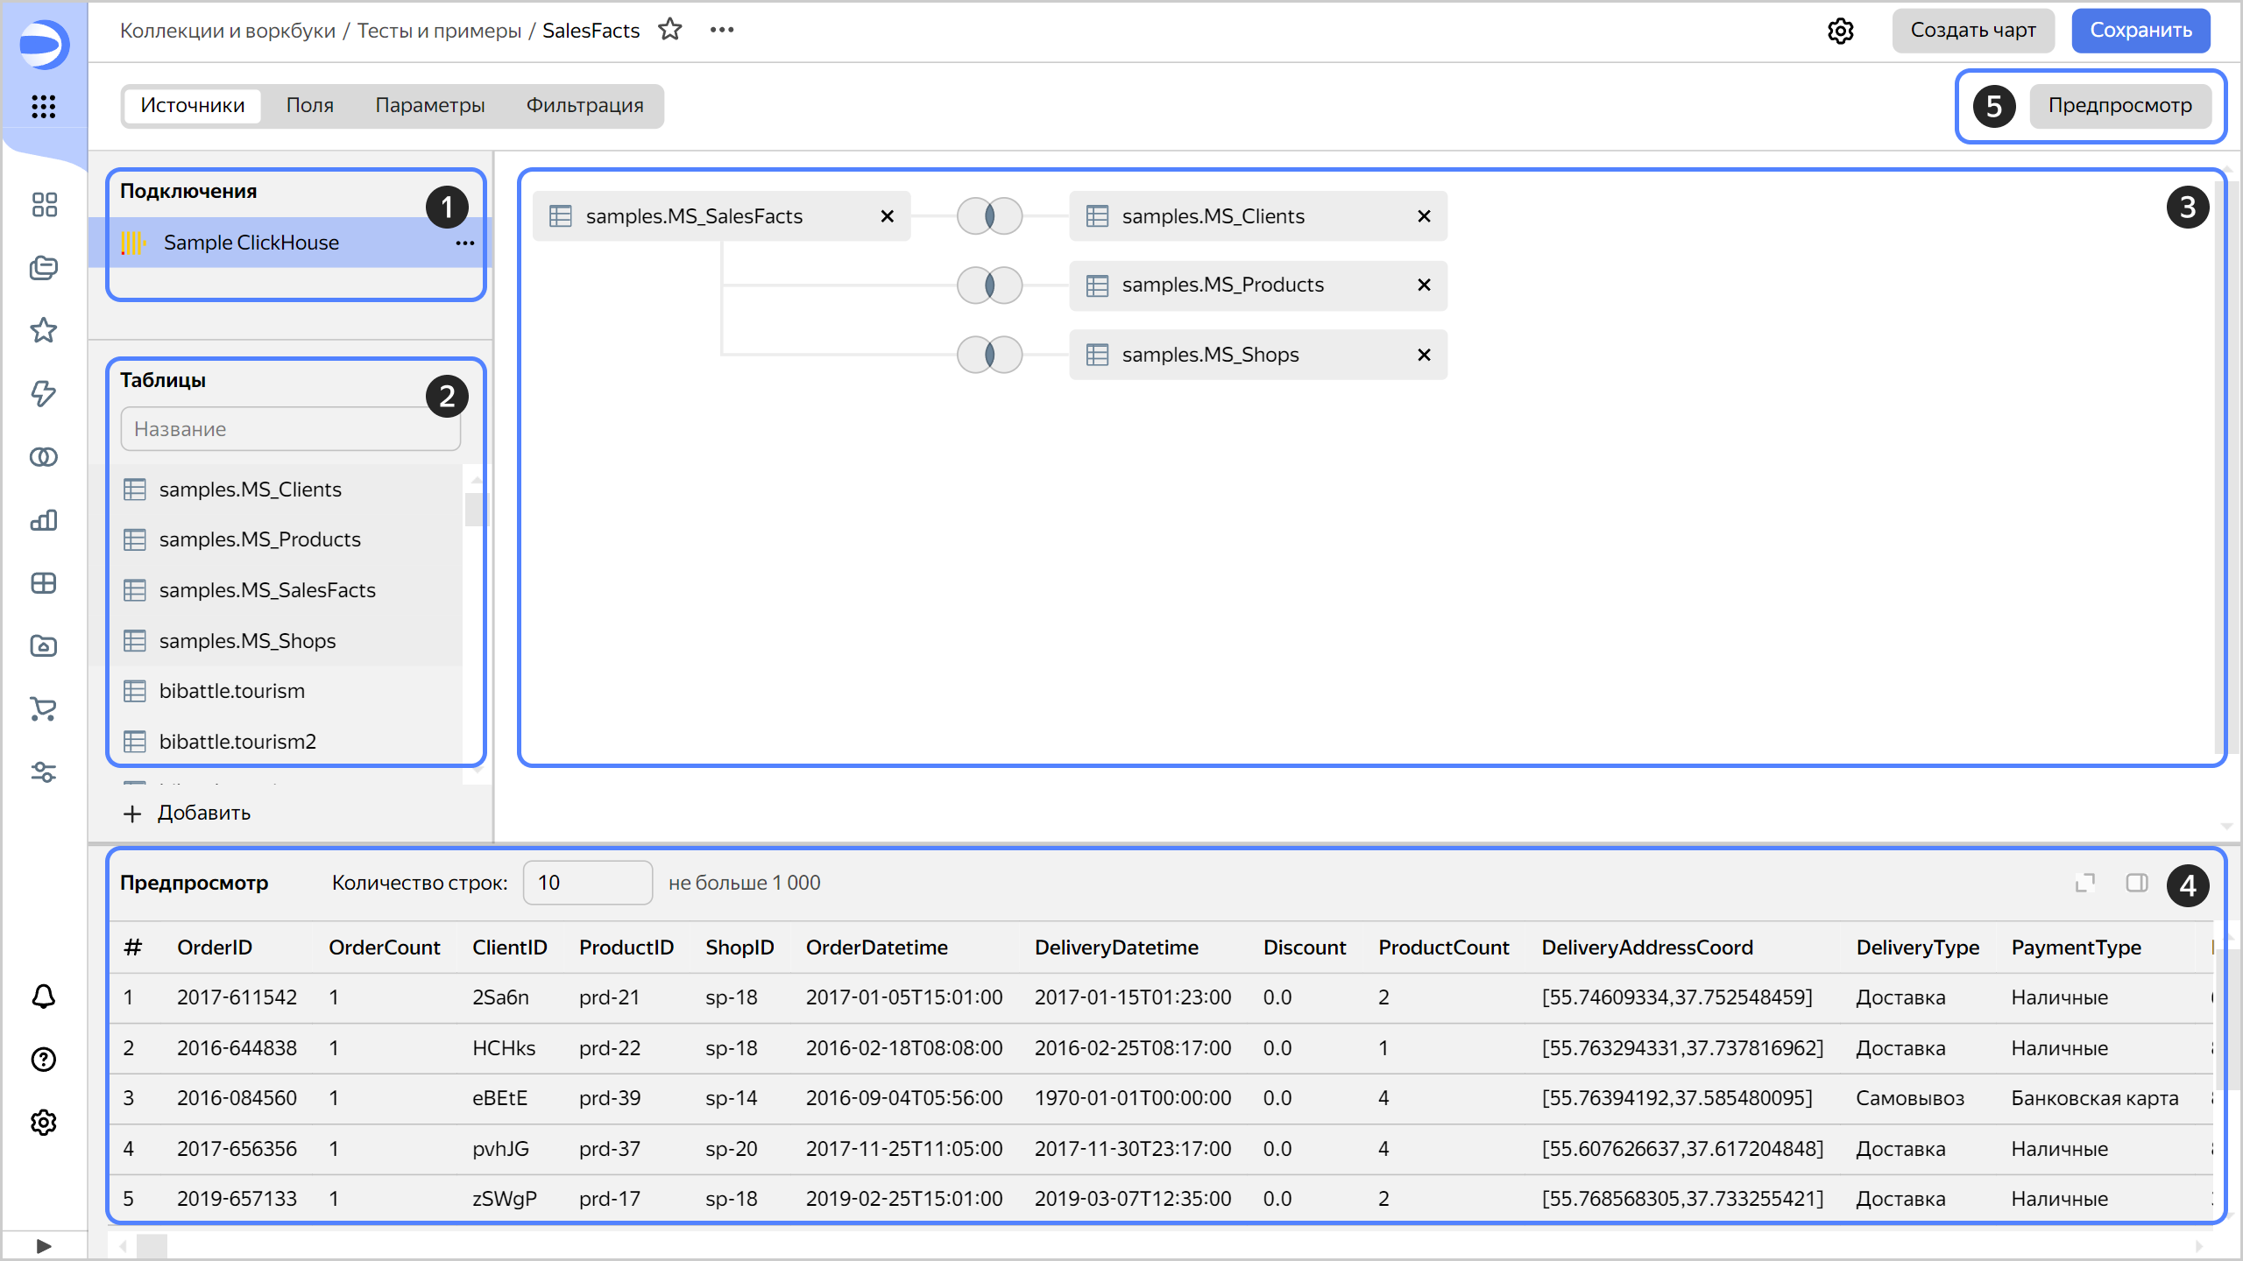Expand the preview panel to fullscreen

pos(2084,883)
